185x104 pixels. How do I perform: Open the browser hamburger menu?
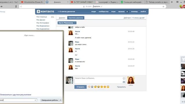point(177,2)
